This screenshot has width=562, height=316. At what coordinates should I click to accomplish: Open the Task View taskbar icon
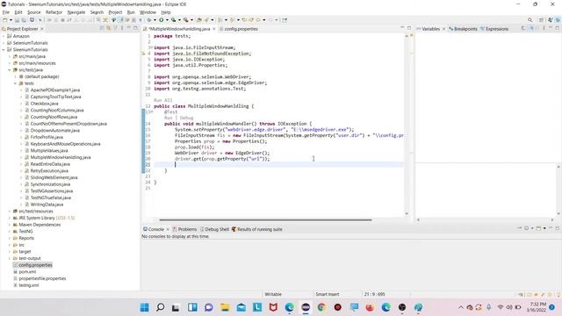(176, 307)
